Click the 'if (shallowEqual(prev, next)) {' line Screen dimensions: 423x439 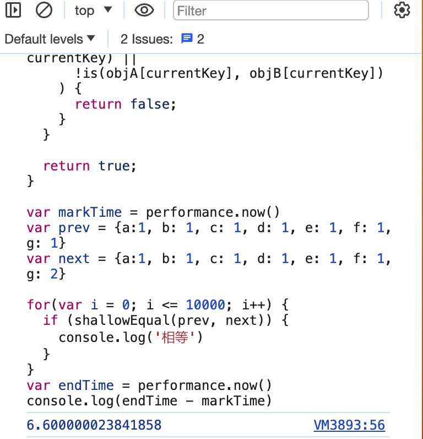pyautogui.click(x=166, y=320)
